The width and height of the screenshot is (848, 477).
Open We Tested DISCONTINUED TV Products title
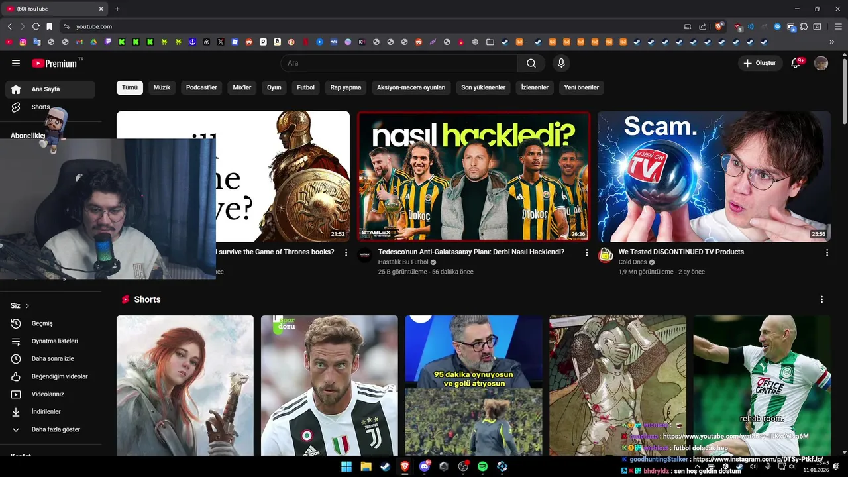coord(681,252)
